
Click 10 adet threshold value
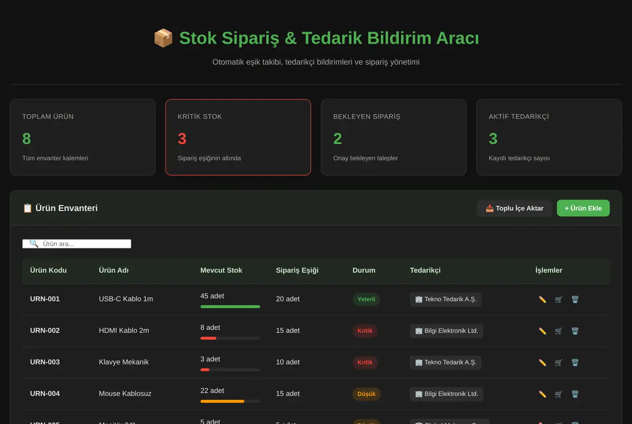[x=288, y=362]
